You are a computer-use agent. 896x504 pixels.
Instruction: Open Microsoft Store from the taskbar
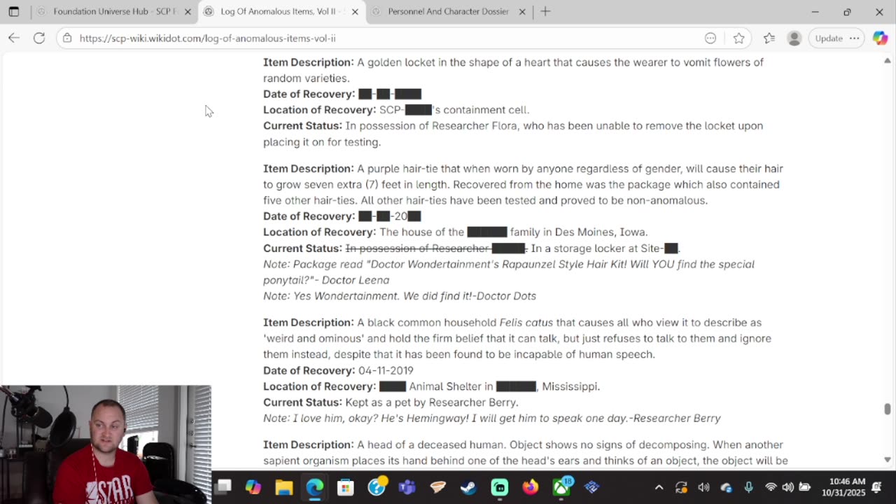(345, 486)
